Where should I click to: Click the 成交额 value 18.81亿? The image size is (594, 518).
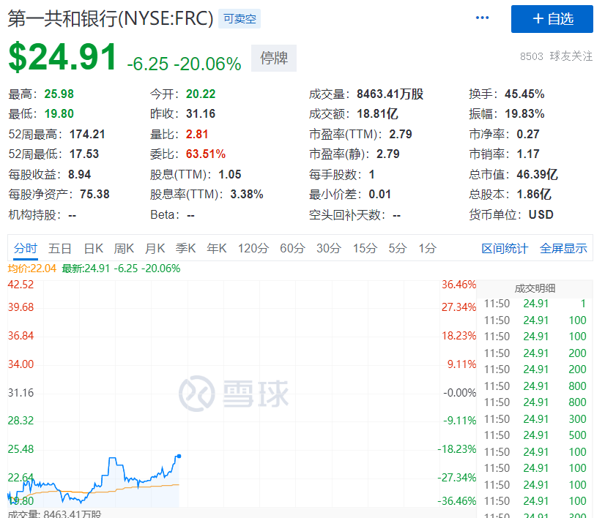377,113
